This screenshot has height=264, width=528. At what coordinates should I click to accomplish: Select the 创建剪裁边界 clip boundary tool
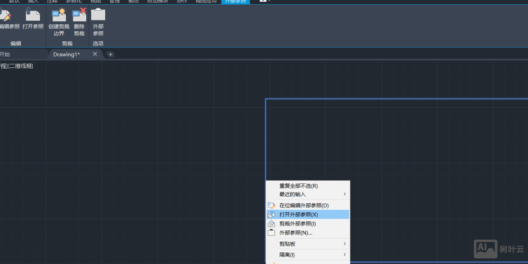click(59, 22)
